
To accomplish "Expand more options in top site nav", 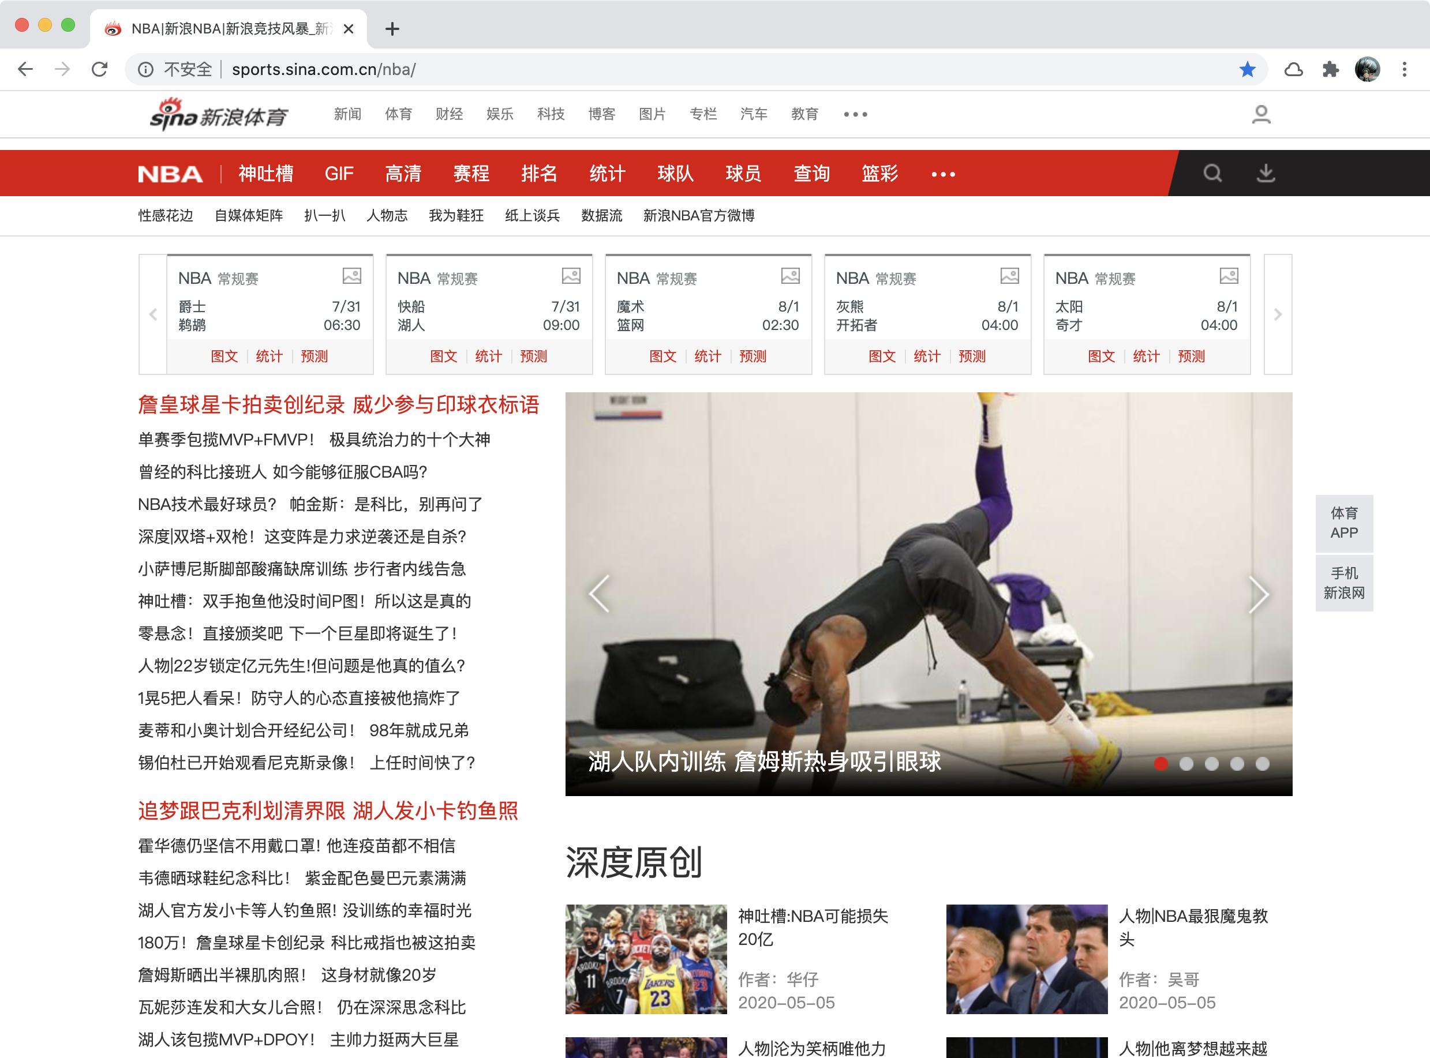I will pos(855,115).
